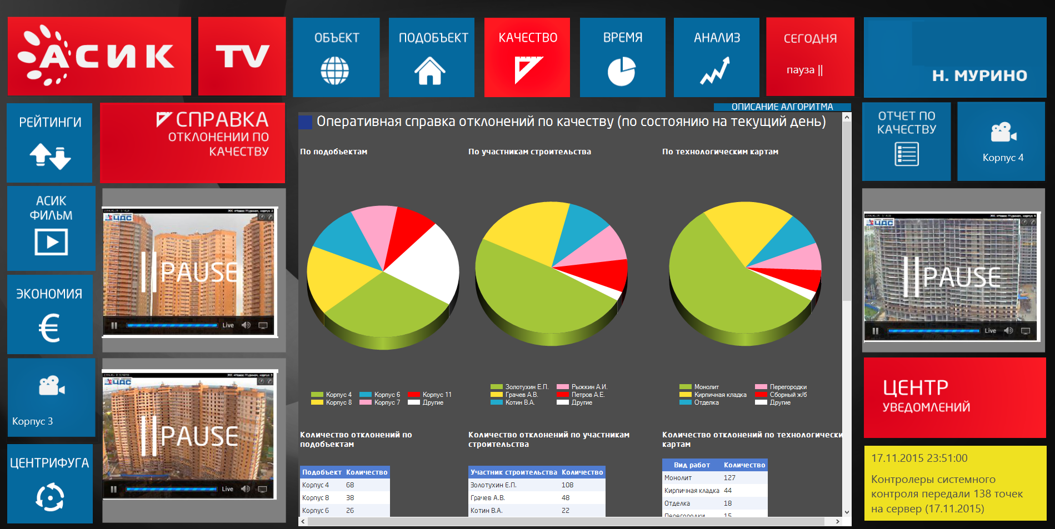The height and width of the screenshot is (529, 1055).
Task: Select the Корпус 8 table row
Action: click(344, 498)
